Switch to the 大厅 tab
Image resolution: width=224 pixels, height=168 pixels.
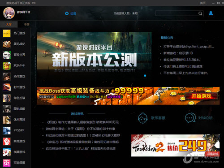(9, 24)
